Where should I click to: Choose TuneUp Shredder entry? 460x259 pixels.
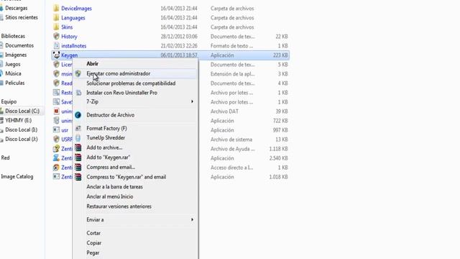point(106,137)
